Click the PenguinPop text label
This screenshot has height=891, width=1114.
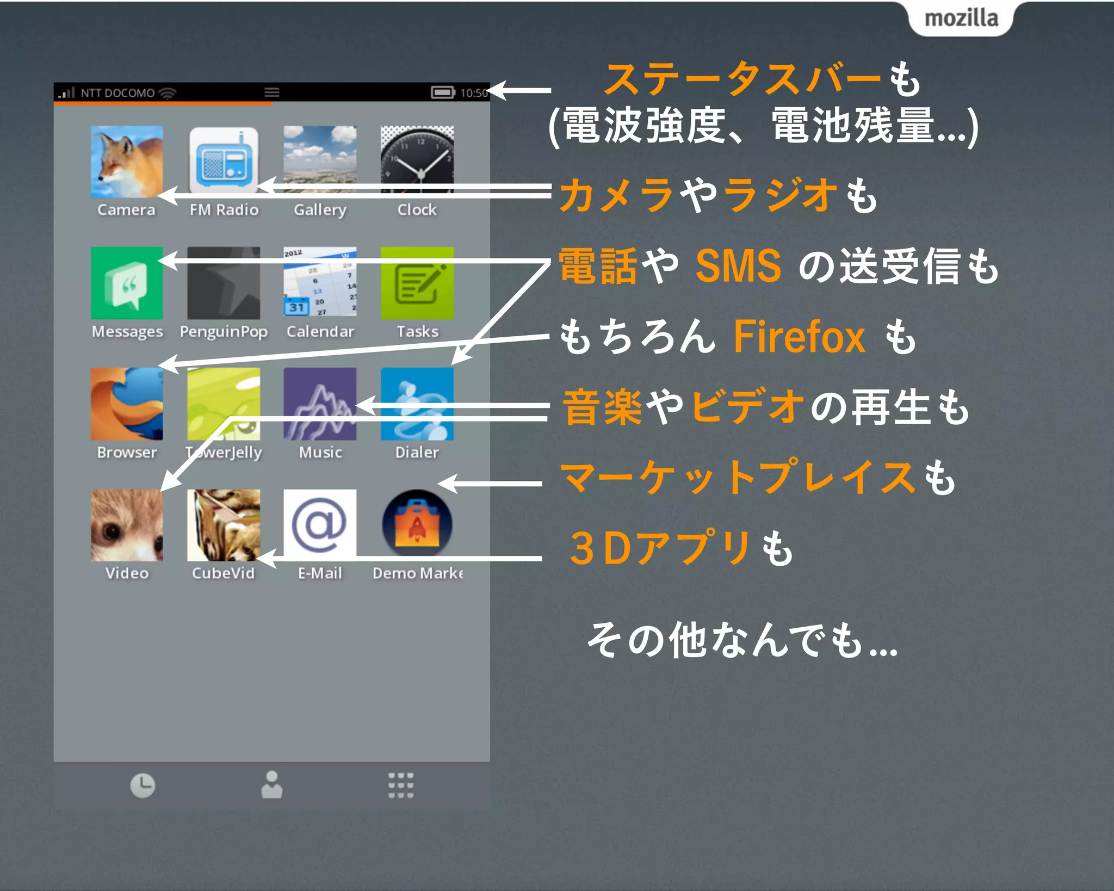pos(224,332)
